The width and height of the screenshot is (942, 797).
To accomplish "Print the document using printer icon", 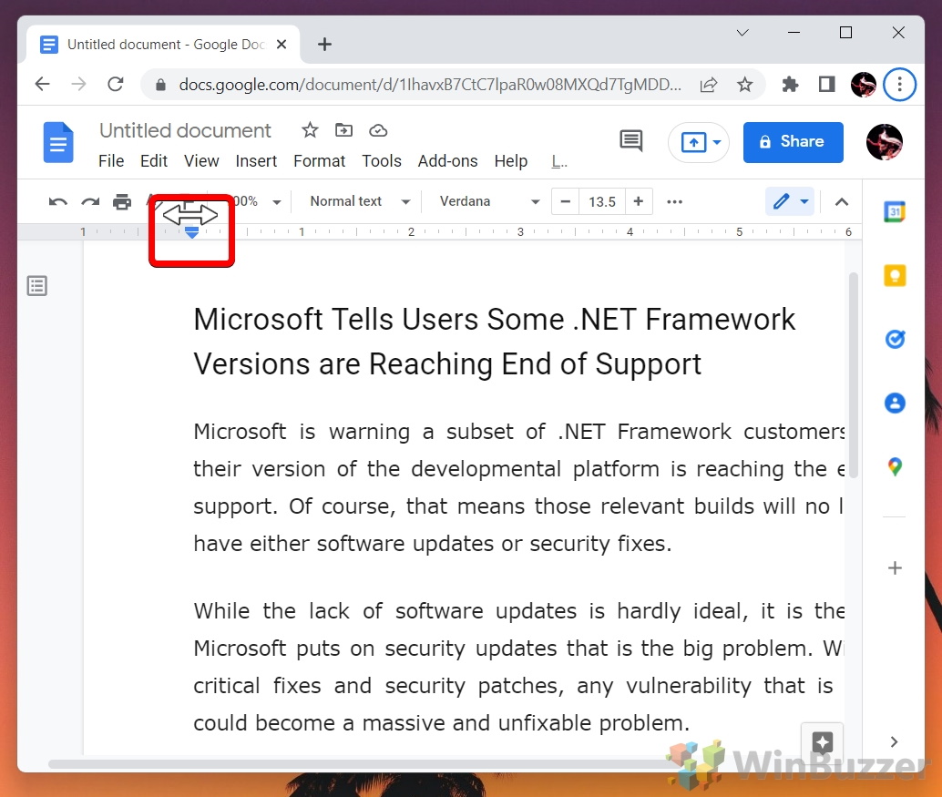I will tap(121, 201).
